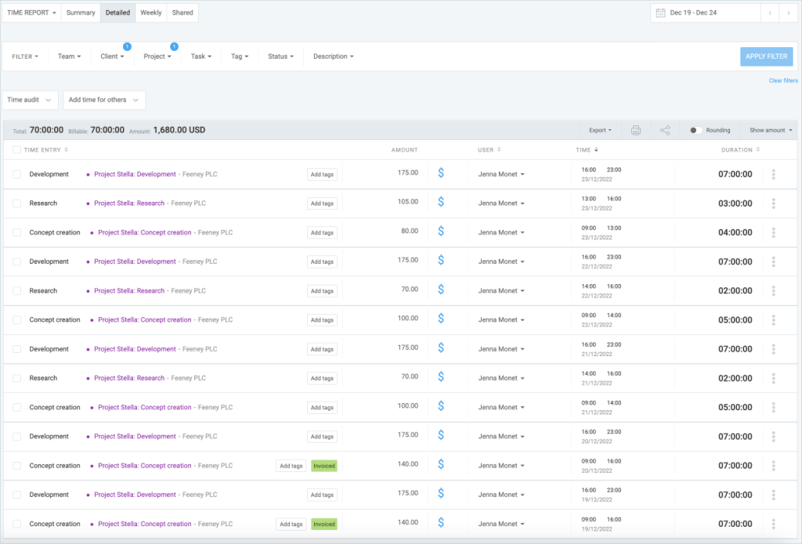The height and width of the screenshot is (544, 802).
Task: Open the Client filter dropdown
Action: point(112,56)
